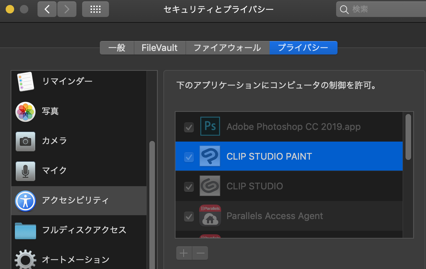This screenshot has width=426, height=269.
Task: Show all preferences with grid button
Action: pos(96,10)
